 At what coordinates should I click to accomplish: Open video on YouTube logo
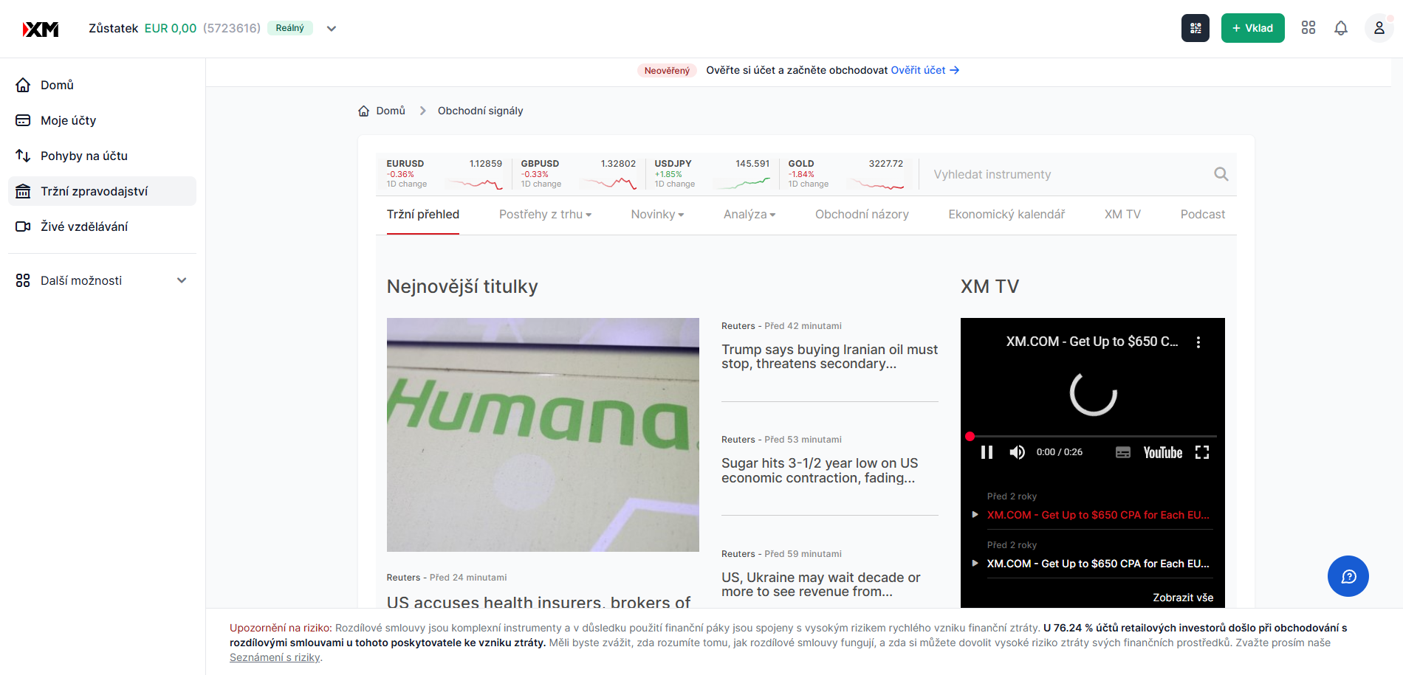coord(1163,452)
